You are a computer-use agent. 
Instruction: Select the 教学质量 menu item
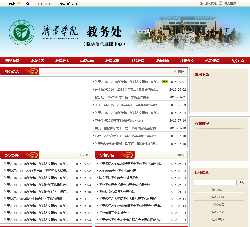click(x=112, y=61)
